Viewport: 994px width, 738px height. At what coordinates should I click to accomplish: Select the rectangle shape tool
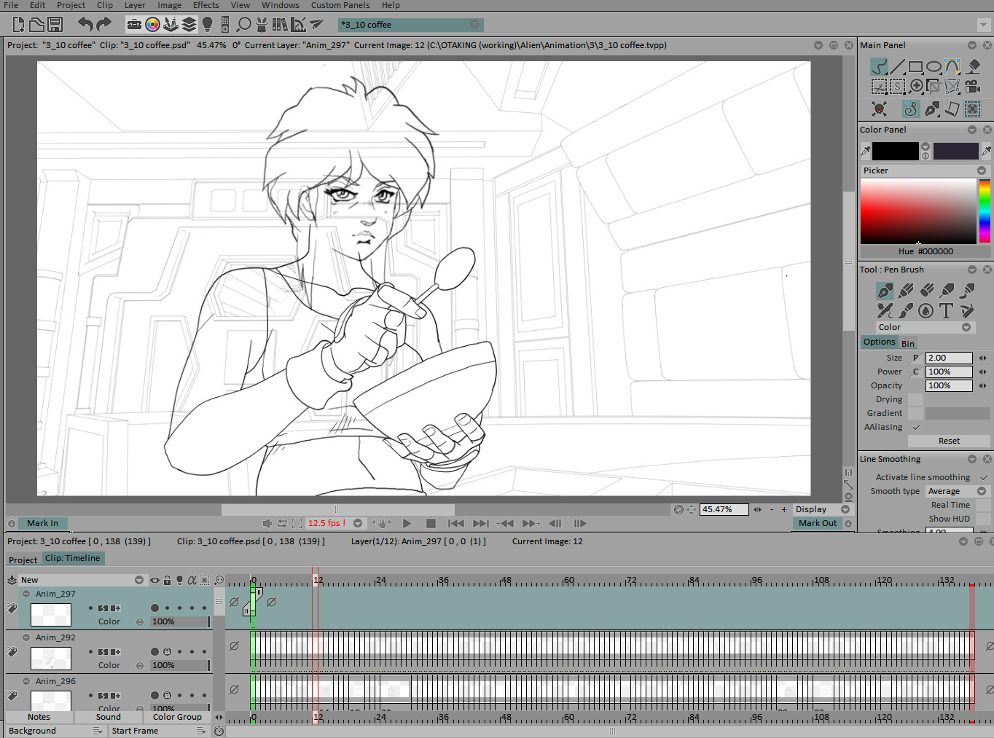915,67
